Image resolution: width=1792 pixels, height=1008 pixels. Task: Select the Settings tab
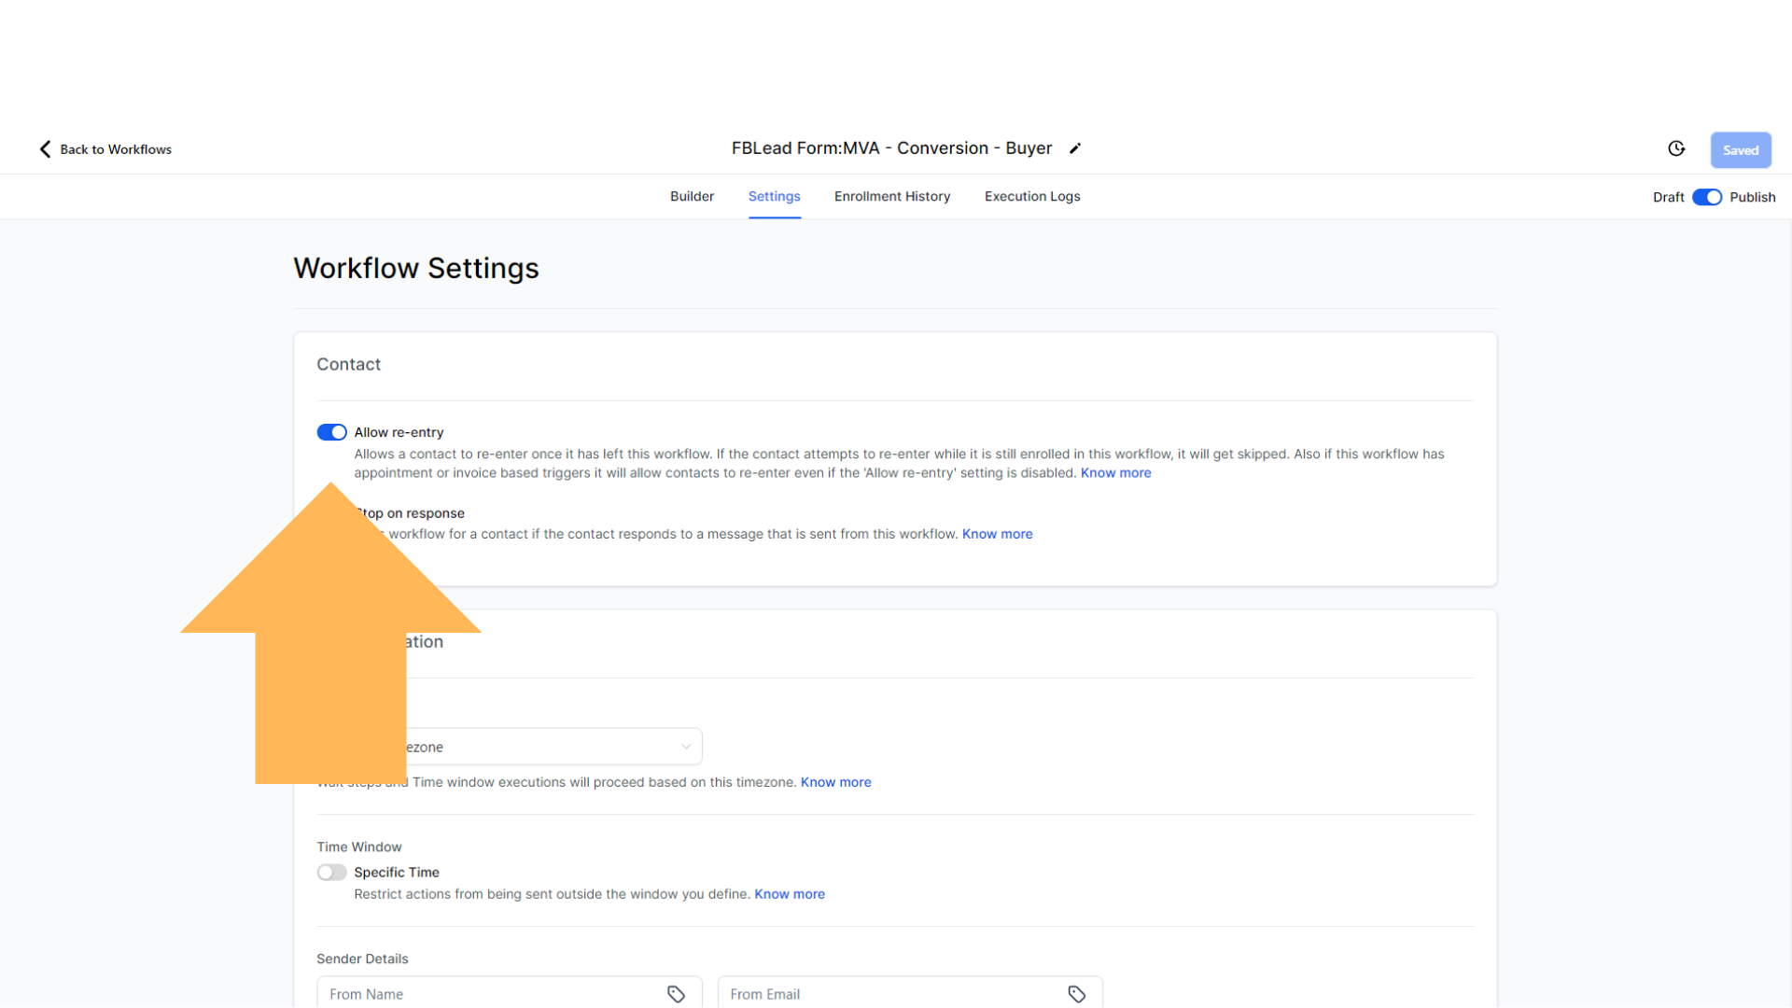pos(774,196)
